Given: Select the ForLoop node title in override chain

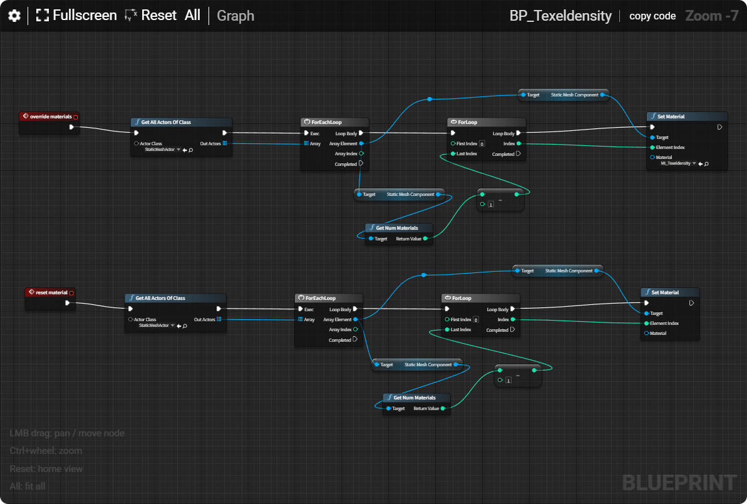Looking at the screenshot, I should (467, 122).
